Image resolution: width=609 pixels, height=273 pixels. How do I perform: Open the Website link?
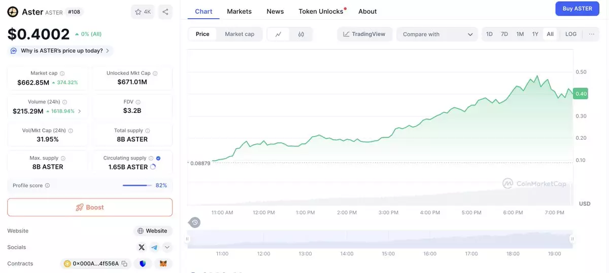(x=152, y=231)
